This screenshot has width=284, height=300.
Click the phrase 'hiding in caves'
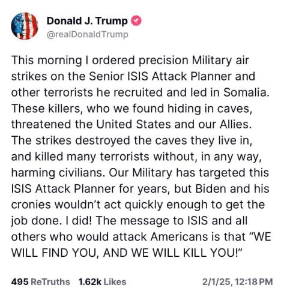(208, 109)
